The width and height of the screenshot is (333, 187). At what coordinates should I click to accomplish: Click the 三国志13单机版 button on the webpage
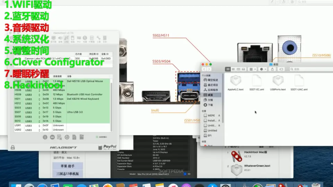click(68, 174)
